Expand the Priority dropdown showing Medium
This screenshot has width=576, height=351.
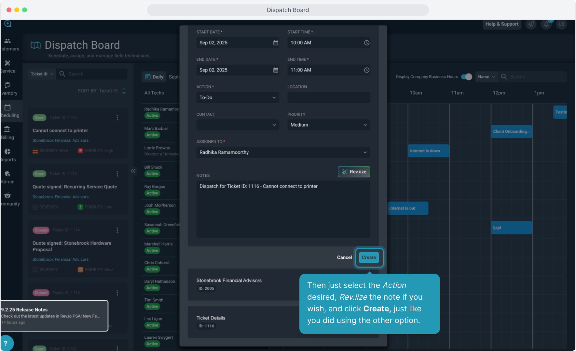329,125
